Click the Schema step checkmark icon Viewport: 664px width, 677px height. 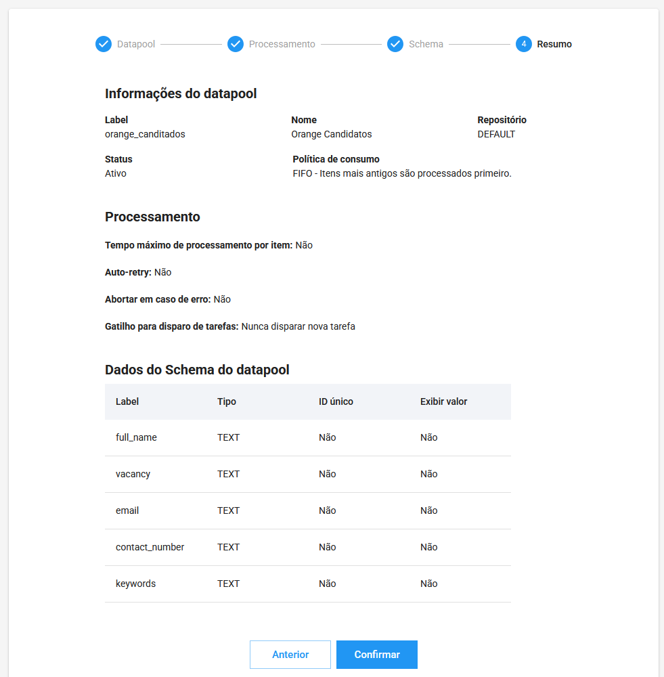[395, 44]
